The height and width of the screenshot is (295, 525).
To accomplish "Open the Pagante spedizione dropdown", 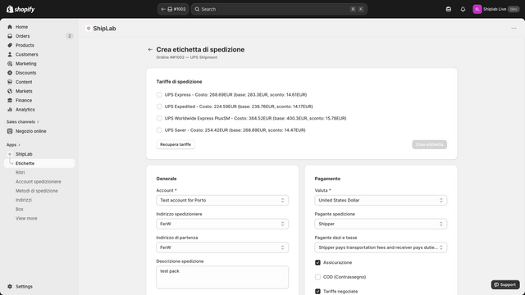I will pyautogui.click(x=381, y=224).
